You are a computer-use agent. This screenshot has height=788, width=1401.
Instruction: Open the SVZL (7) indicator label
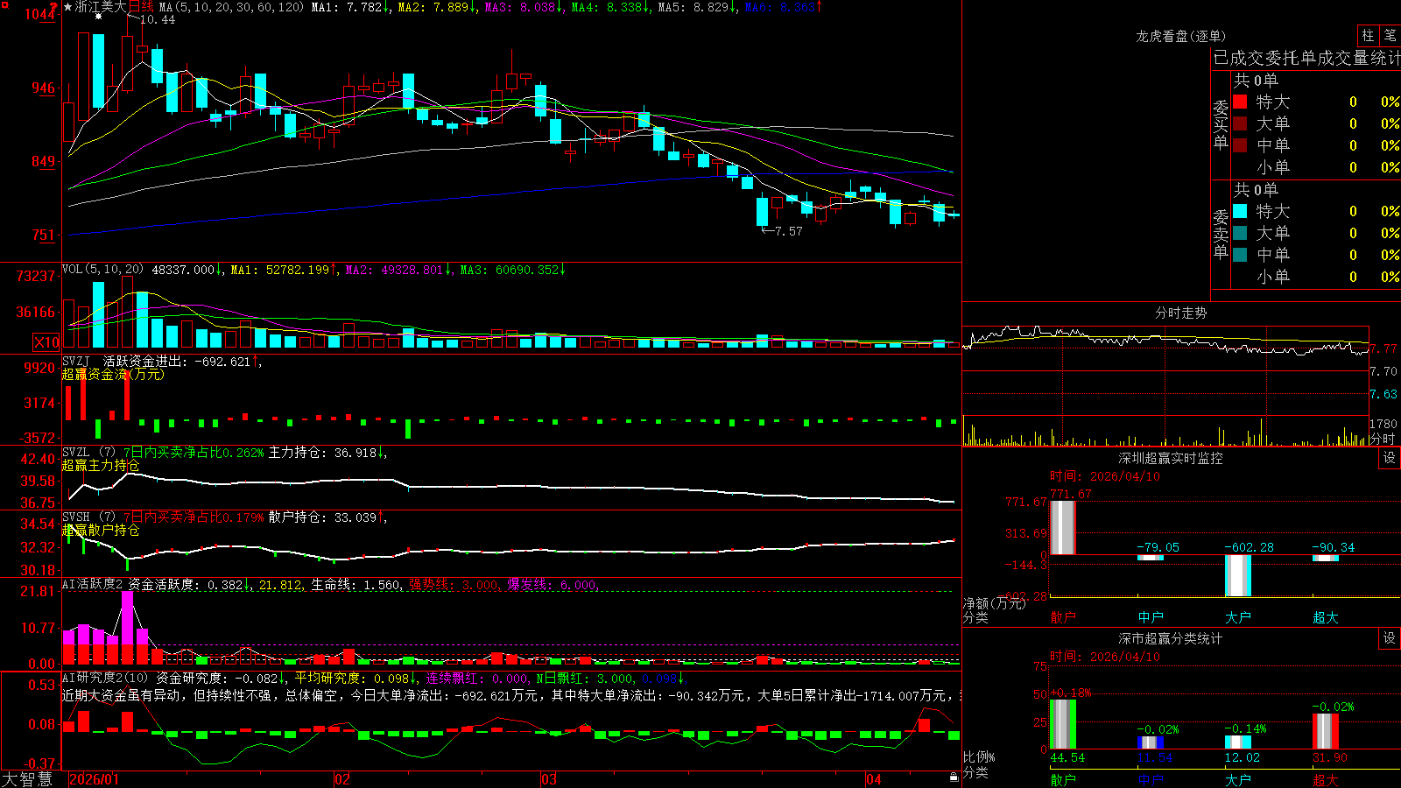[x=88, y=453]
